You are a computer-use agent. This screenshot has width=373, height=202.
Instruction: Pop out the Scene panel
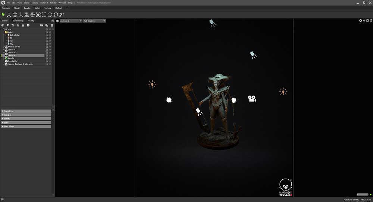click(53, 21)
